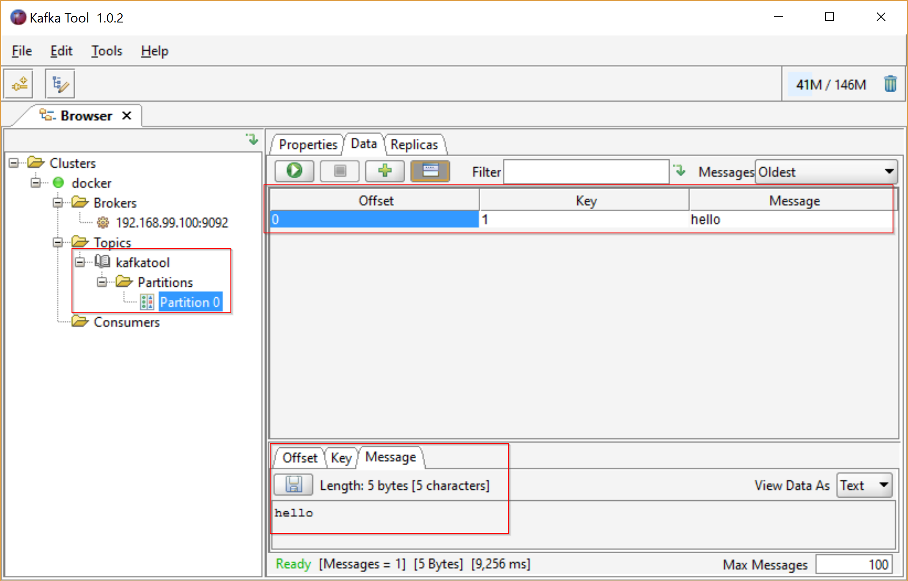Image resolution: width=908 pixels, height=581 pixels.
Task: Select the Consumers tree item label
Action: [x=127, y=322]
